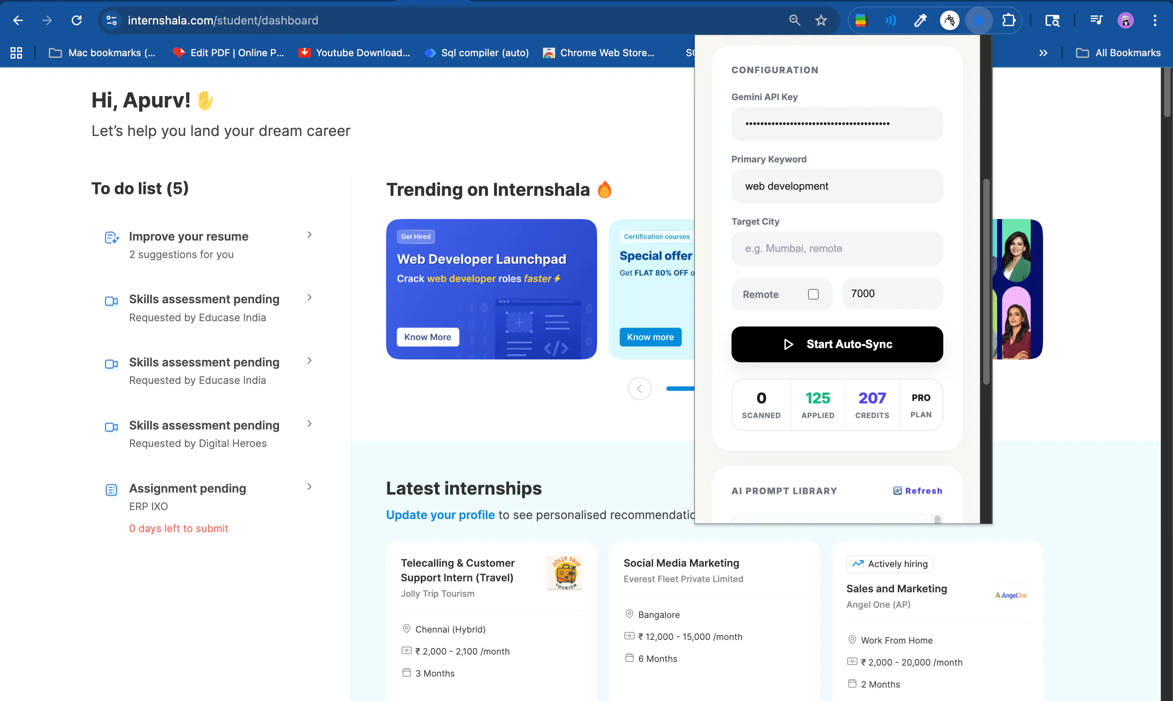Open the tab search side panel icon

[x=1052, y=20]
